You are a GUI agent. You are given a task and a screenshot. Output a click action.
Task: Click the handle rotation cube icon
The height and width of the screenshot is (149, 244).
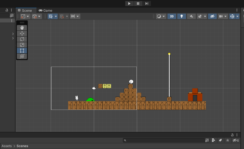click(35, 16)
